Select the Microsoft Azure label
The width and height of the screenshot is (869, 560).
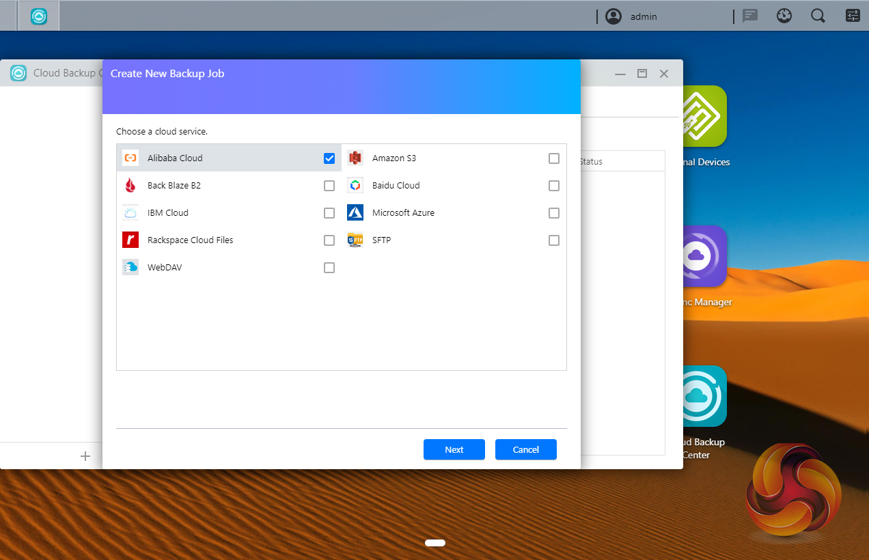[403, 212]
